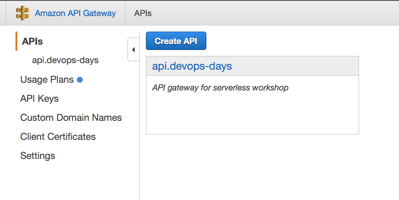The width and height of the screenshot is (399, 200).
Task: Open API Keys in the sidebar
Action: coord(39,99)
